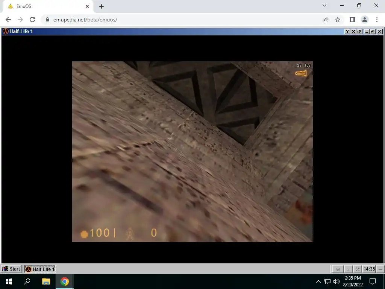This screenshot has width=385, height=289.
Task: Go back to previous page
Action: click(x=8, y=20)
